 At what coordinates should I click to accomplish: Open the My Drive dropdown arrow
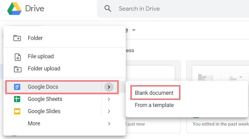[x=134, y=30]
